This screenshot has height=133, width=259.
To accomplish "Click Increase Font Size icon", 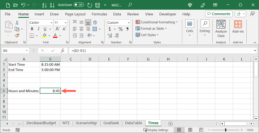I will (x=58, y=29).
